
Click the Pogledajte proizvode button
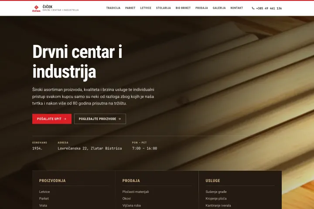100,119
